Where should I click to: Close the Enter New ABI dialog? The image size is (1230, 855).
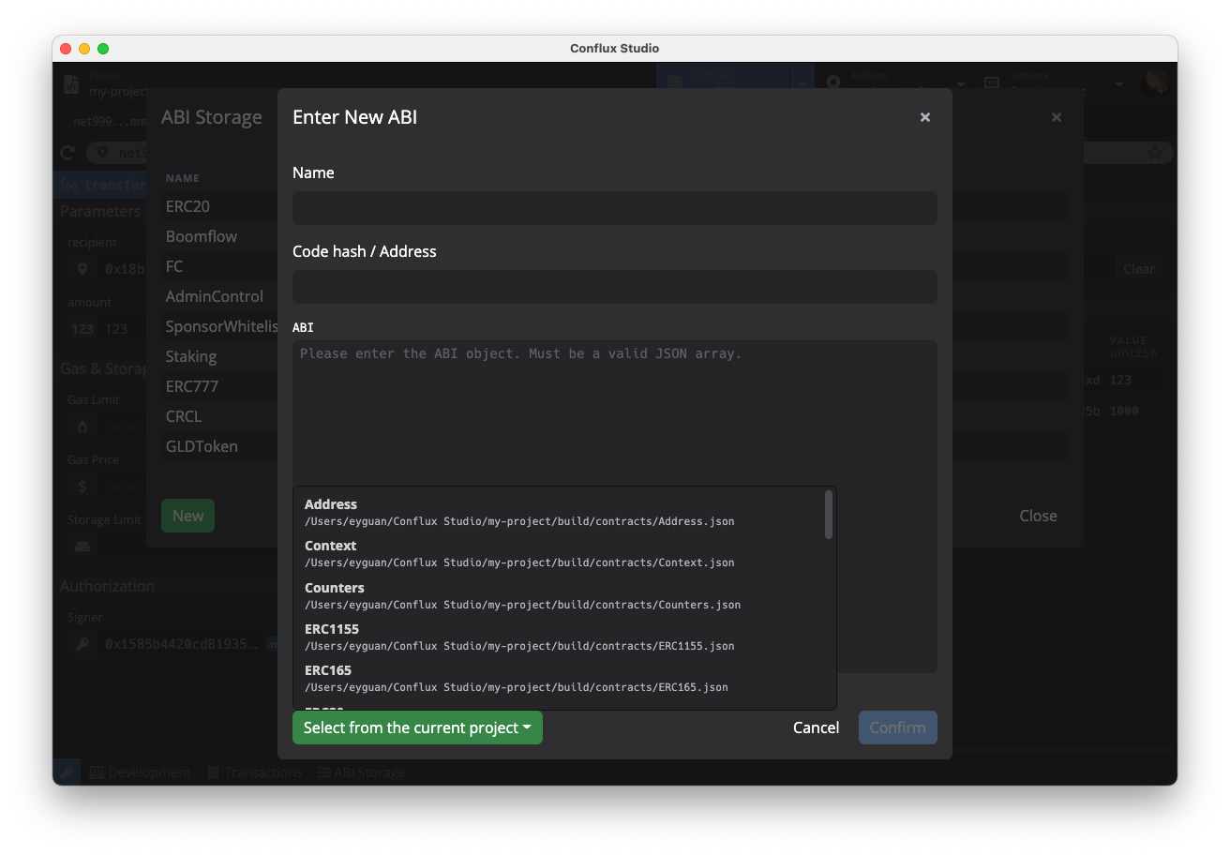pyautogui.click(x=925, y=117)
